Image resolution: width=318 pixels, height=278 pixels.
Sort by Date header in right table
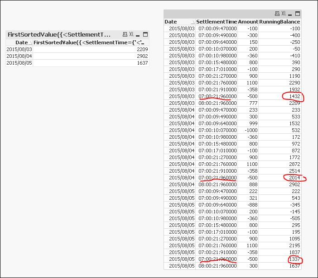click(179, 22)
